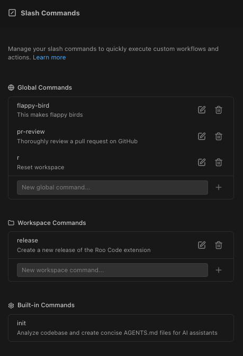Viewport: 243px width, 356px height.
Task: Delete the pr-review command
Action: tap(219, 136)
